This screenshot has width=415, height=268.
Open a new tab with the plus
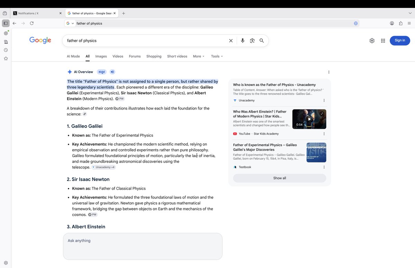(x=123, y=13)
